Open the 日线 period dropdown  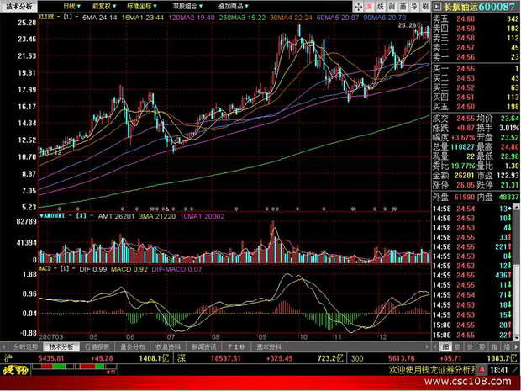coord(71,6)
